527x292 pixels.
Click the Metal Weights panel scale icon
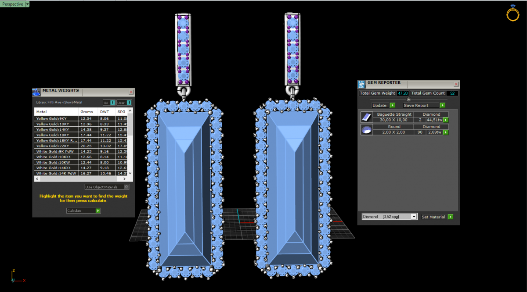[x=36, y=92]
